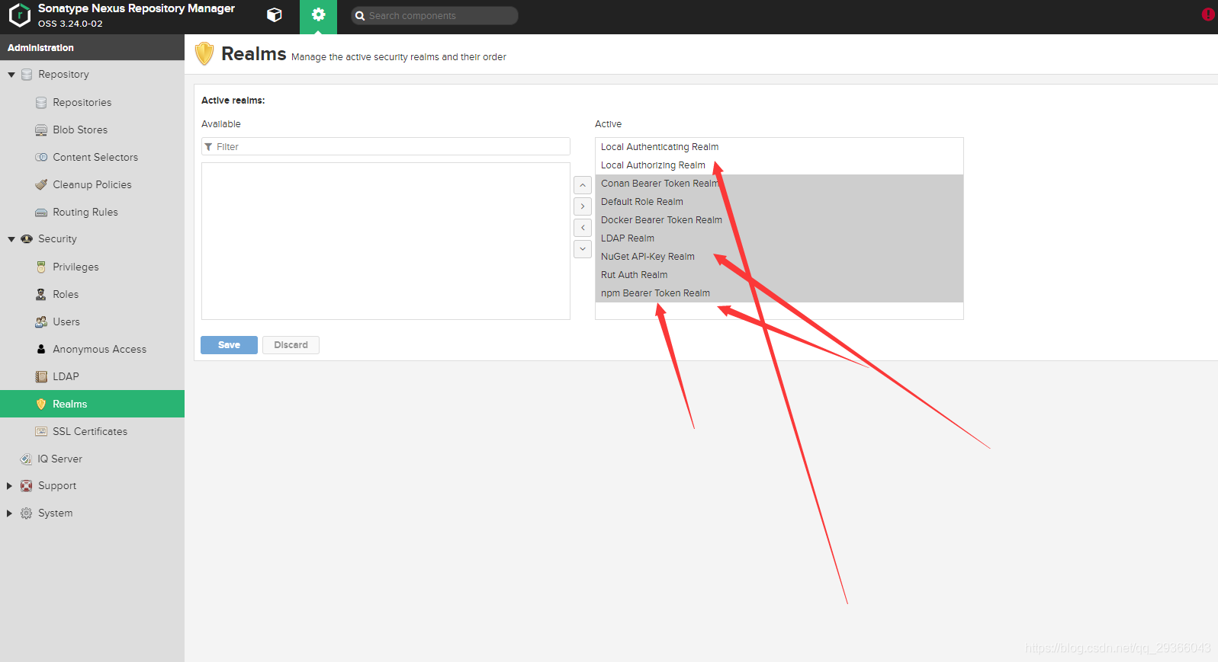
Task: Move selected realms down with arrow button
Action: [583, 249]
